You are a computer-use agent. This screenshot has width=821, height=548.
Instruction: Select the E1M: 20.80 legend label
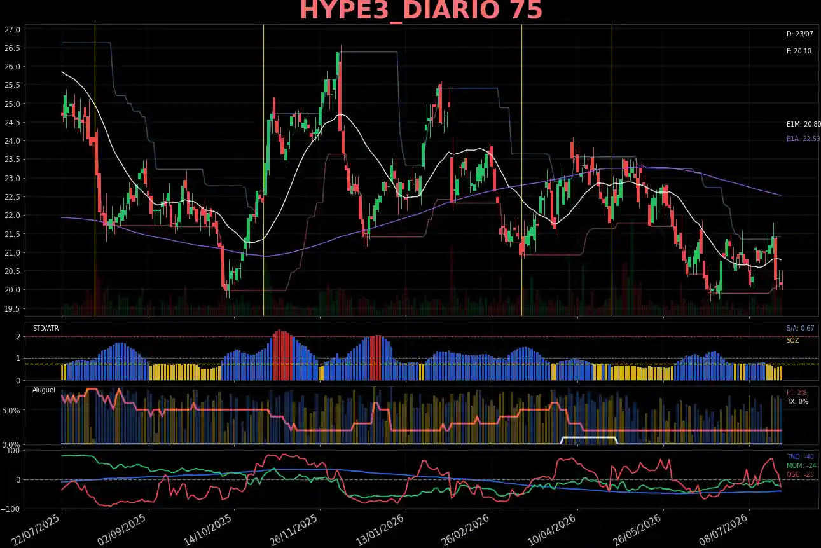tap(803, 125)
